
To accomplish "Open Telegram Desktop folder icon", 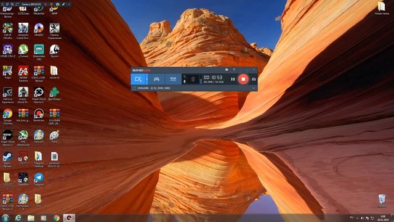I will (x=39, y=159).
